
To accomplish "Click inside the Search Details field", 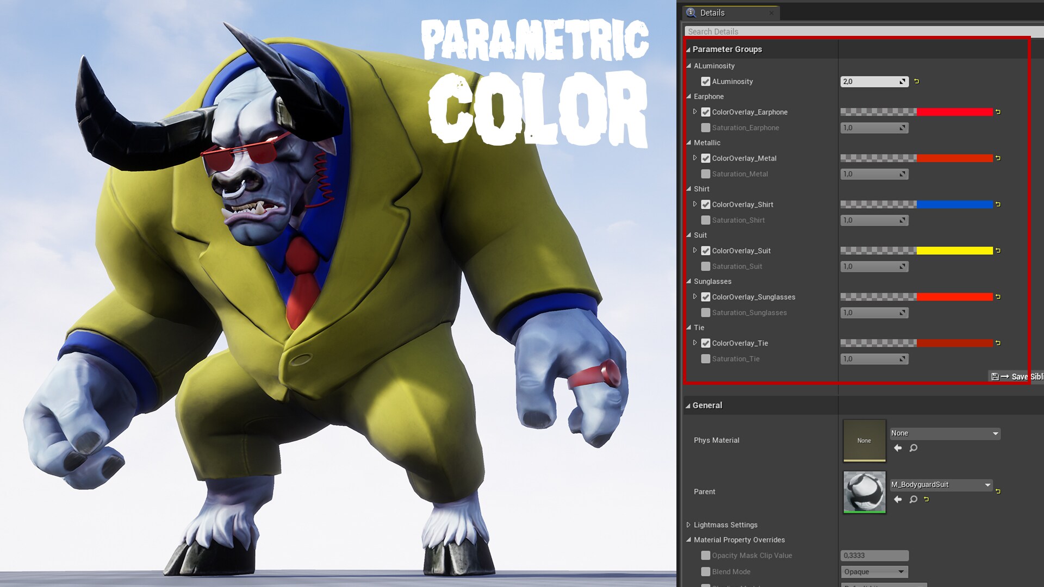I will 761,31.
